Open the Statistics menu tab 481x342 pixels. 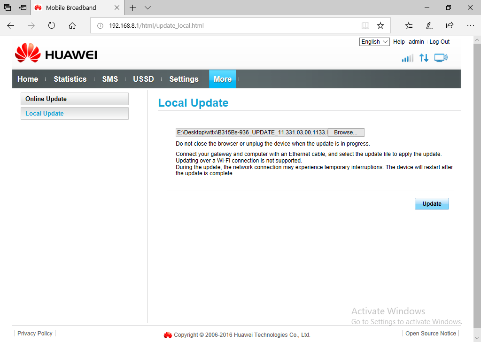(x=70, y=79)
